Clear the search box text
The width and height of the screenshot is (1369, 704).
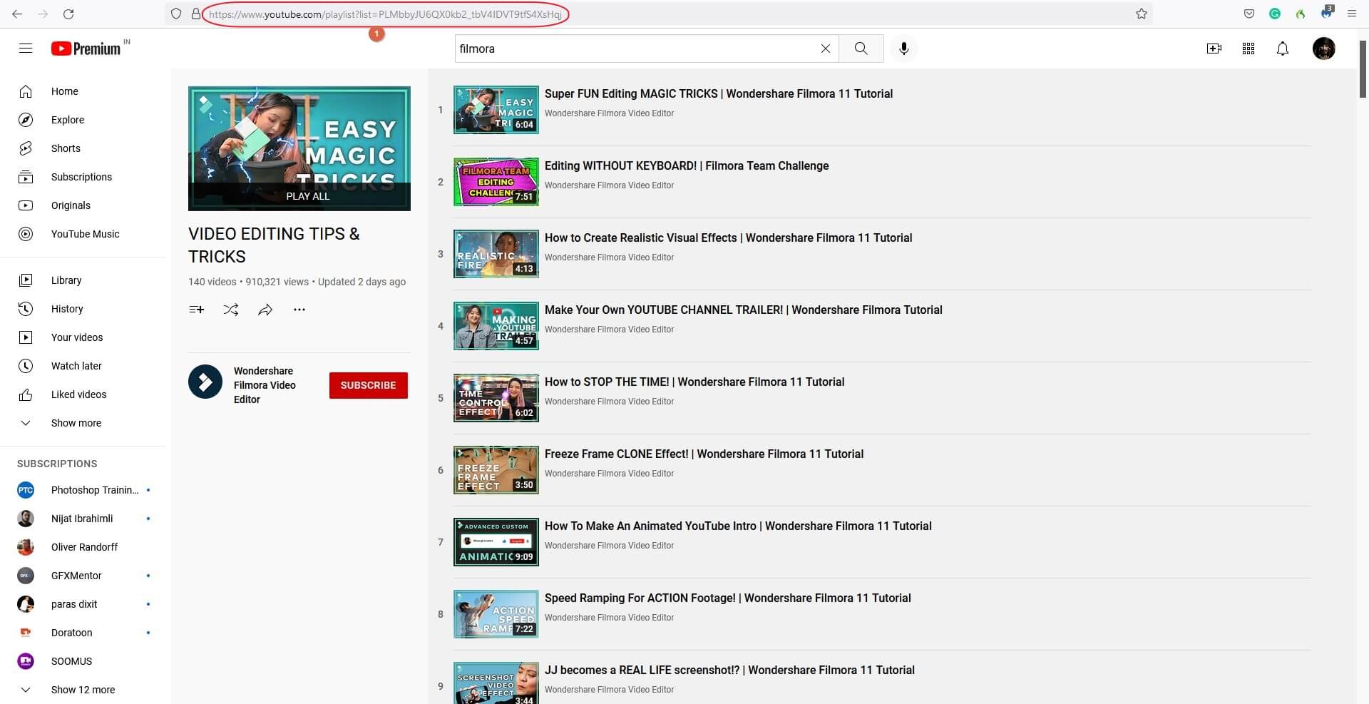[x=825, y=49]
